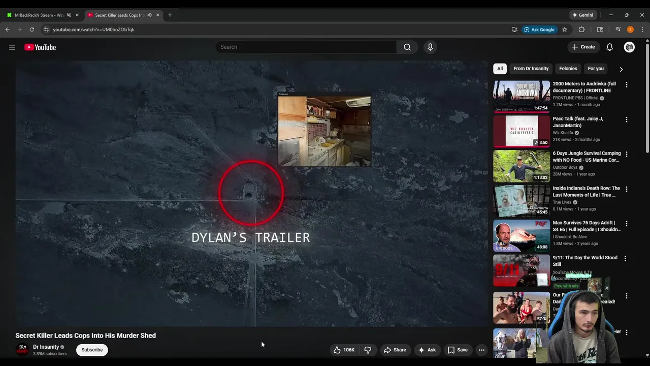Save video to a playlist
This screenshot has height=366, width=650.
(458, 350)
